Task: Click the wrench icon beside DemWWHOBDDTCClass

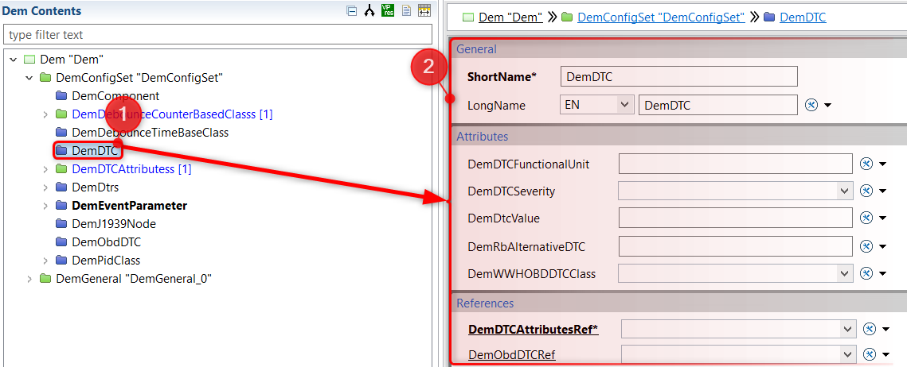Action: pyautogui.click(x=866, y=273)
